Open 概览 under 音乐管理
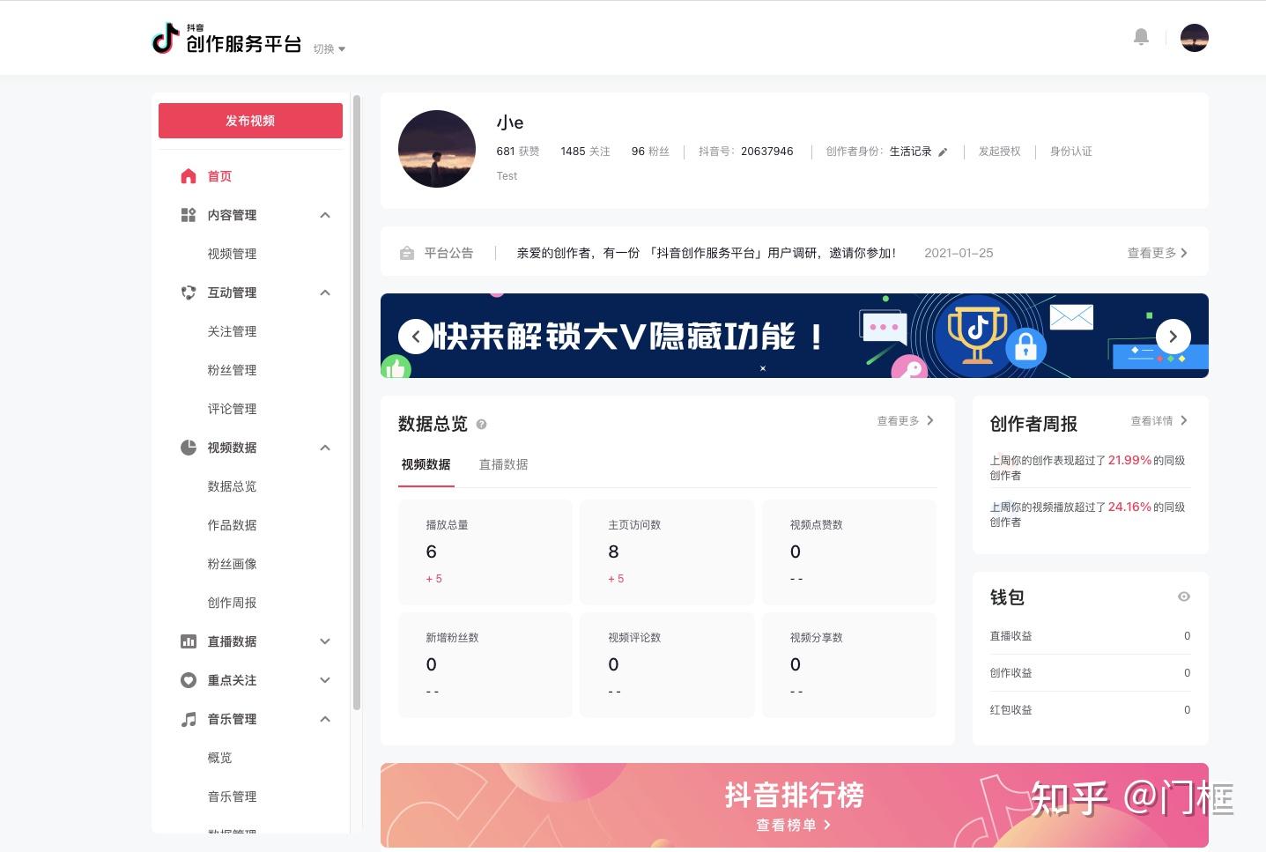The height and width of the screenshot is (852, 1266). 219,758
